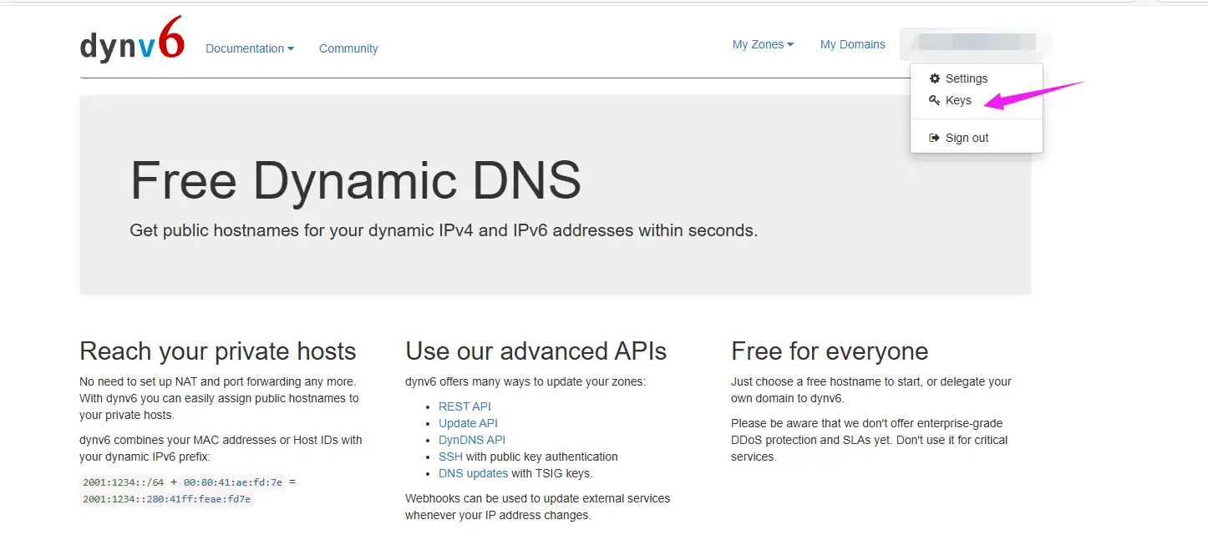
Task: Click the key icon next to Keys
Action: coord(933,99)
